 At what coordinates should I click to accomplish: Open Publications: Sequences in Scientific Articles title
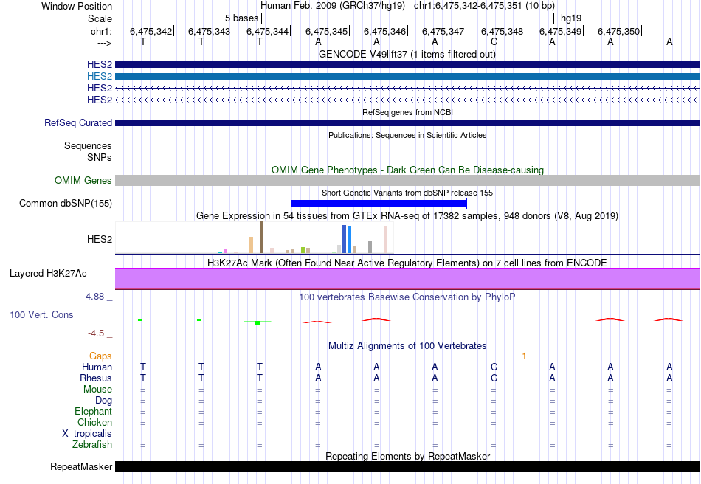(407, 135)
